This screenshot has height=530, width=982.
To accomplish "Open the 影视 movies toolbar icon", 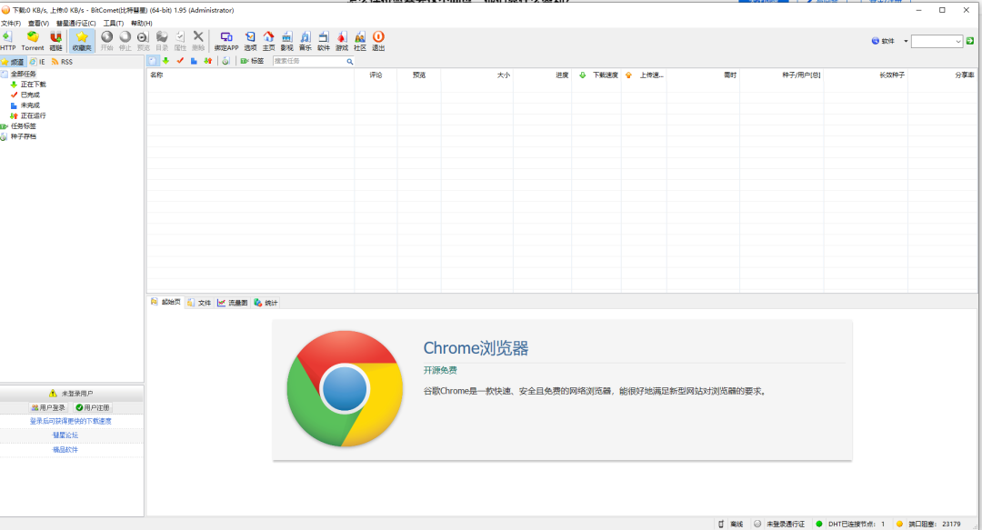I will point(286,41).
